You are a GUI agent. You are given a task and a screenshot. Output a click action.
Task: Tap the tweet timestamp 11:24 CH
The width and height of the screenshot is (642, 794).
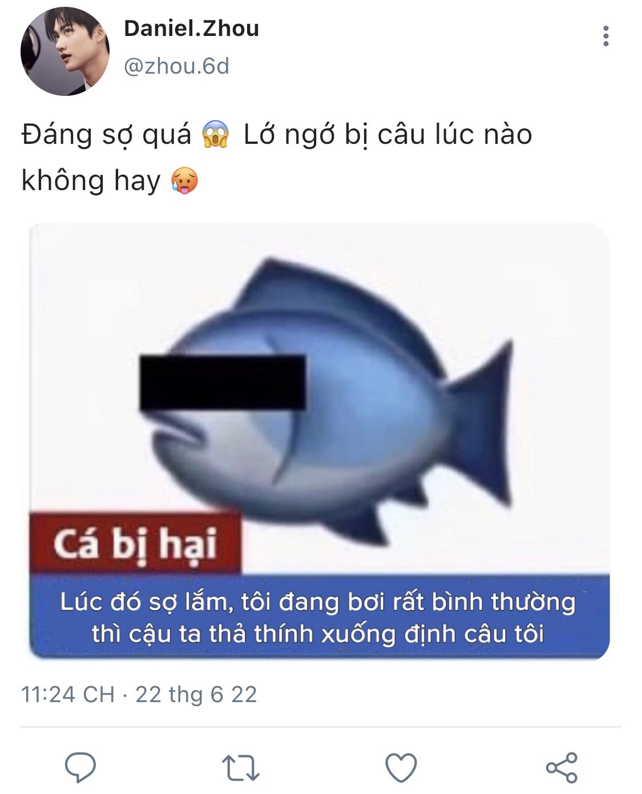point(68,694)
